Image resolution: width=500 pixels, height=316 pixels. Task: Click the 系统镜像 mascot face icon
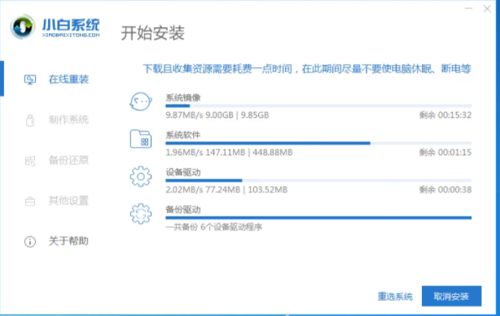(141, 102)
